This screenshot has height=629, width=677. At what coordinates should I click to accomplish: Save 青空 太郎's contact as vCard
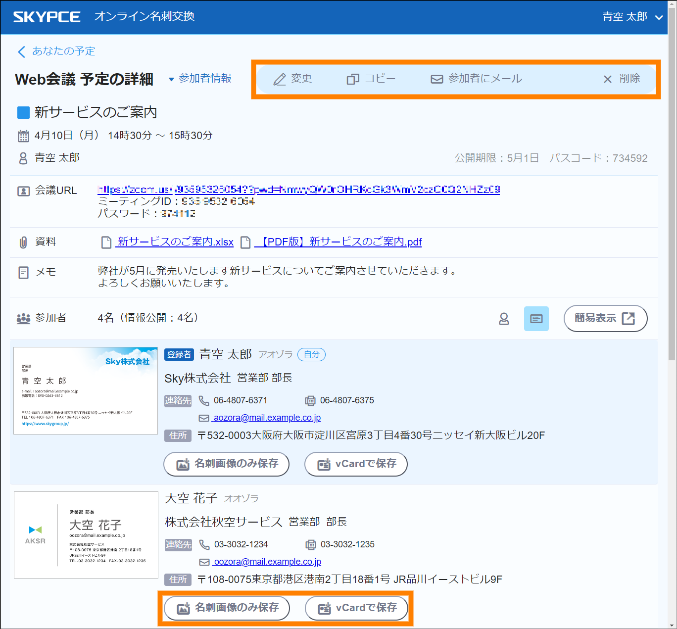[356, 464]
